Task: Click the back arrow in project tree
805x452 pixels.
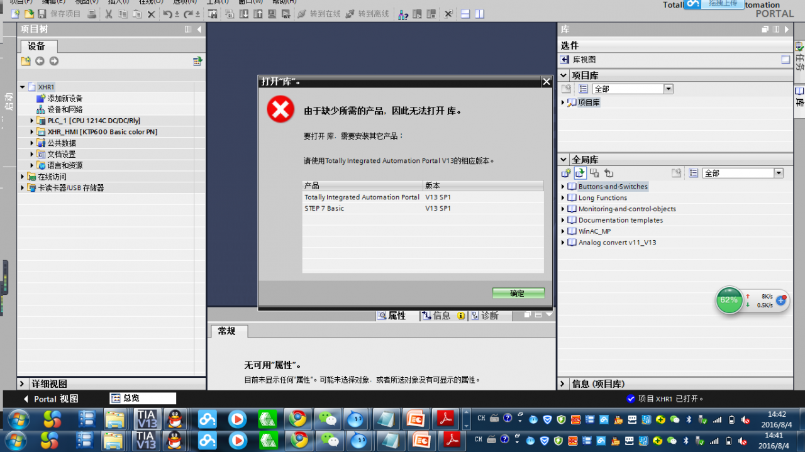Action: (x=40, y=61)
